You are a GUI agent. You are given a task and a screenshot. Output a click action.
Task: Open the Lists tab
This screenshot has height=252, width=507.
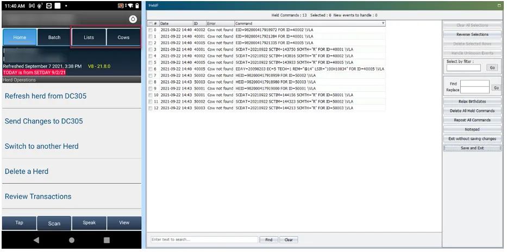[x=89, y=37]
